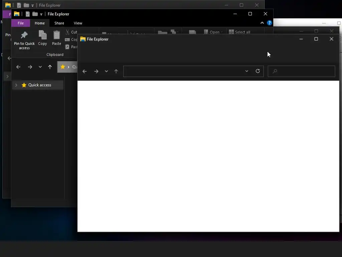Click Select all in the ribbon
Screen dimensions: 342x257
tap(239, 32)
